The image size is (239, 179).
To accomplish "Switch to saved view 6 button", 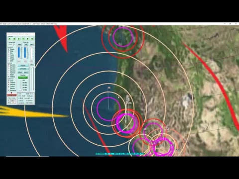I will pyautogui.click(x=32, y=39).
